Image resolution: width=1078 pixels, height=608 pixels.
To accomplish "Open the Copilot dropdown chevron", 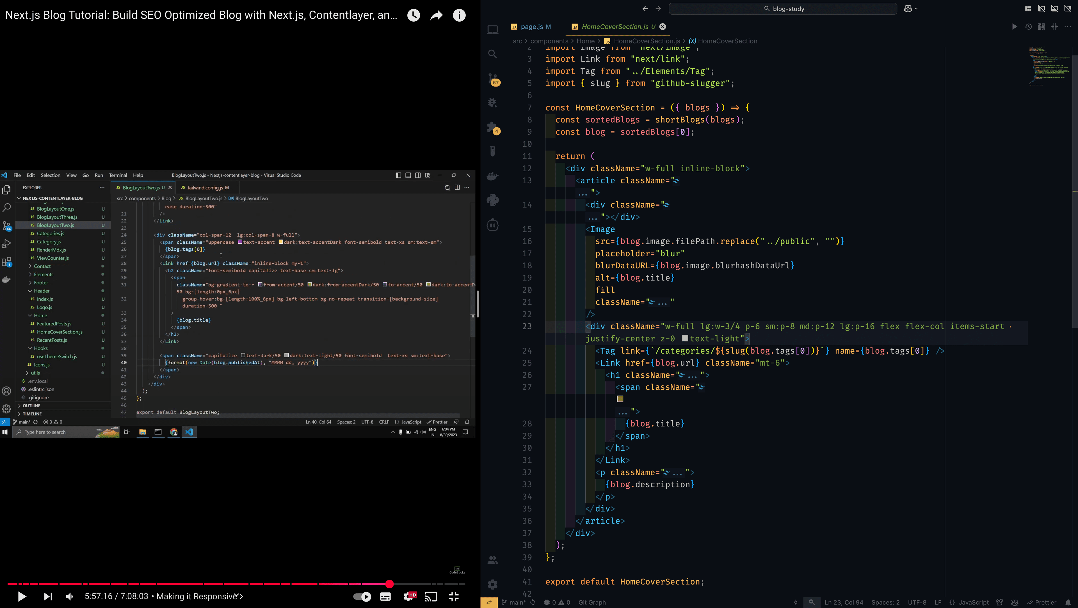I will click(x=916, y=9).
